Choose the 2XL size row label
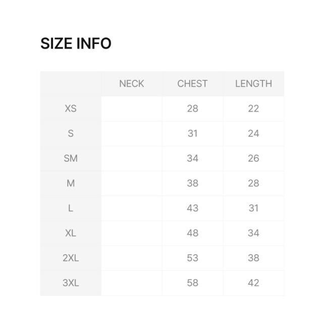The height and width of the screenshot is (330, 323). click(71, 258)
